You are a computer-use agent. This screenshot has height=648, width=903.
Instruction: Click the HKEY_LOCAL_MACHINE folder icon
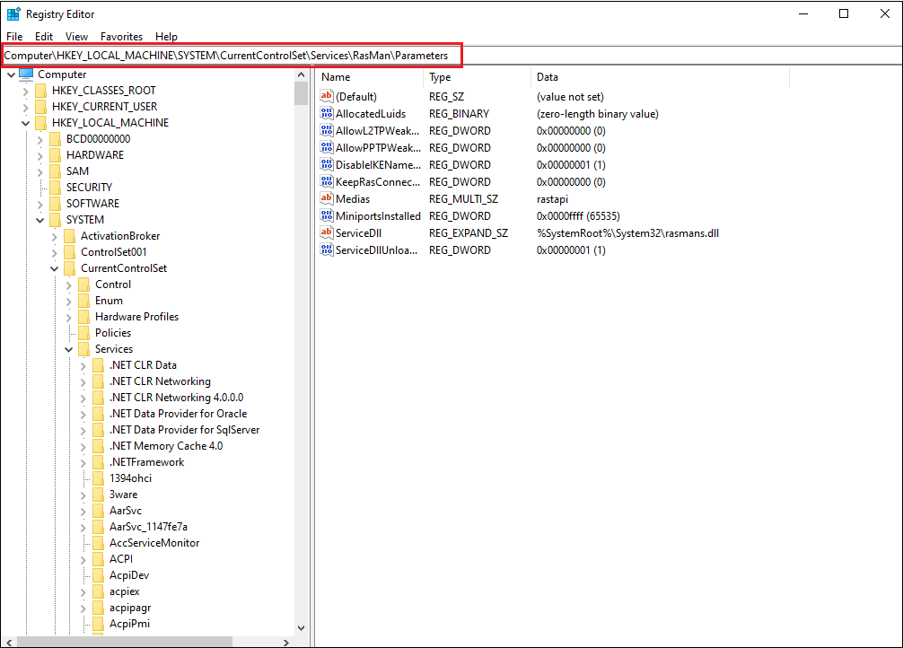coord(41,123)
